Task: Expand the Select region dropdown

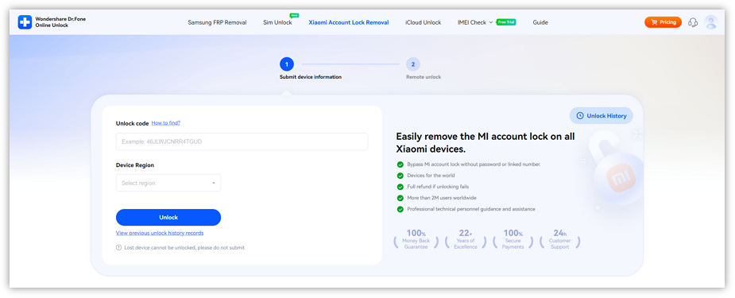Action: (168, 183)
